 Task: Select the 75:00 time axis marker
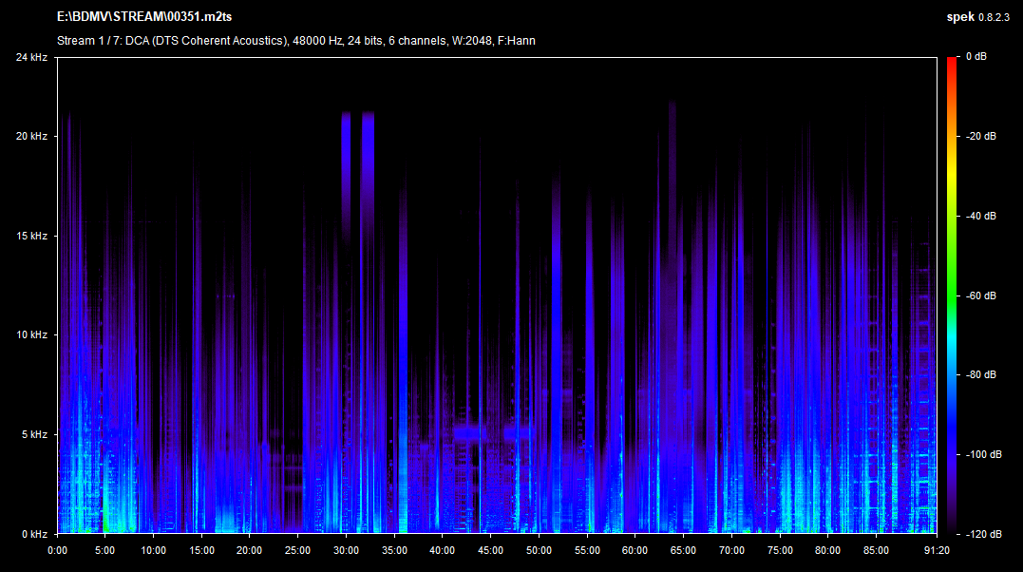coord(779,550)
